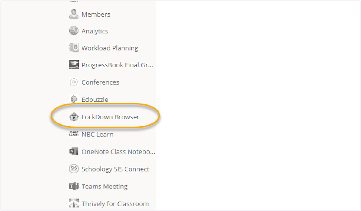Open the Teams Meeting link

point(104,187)
